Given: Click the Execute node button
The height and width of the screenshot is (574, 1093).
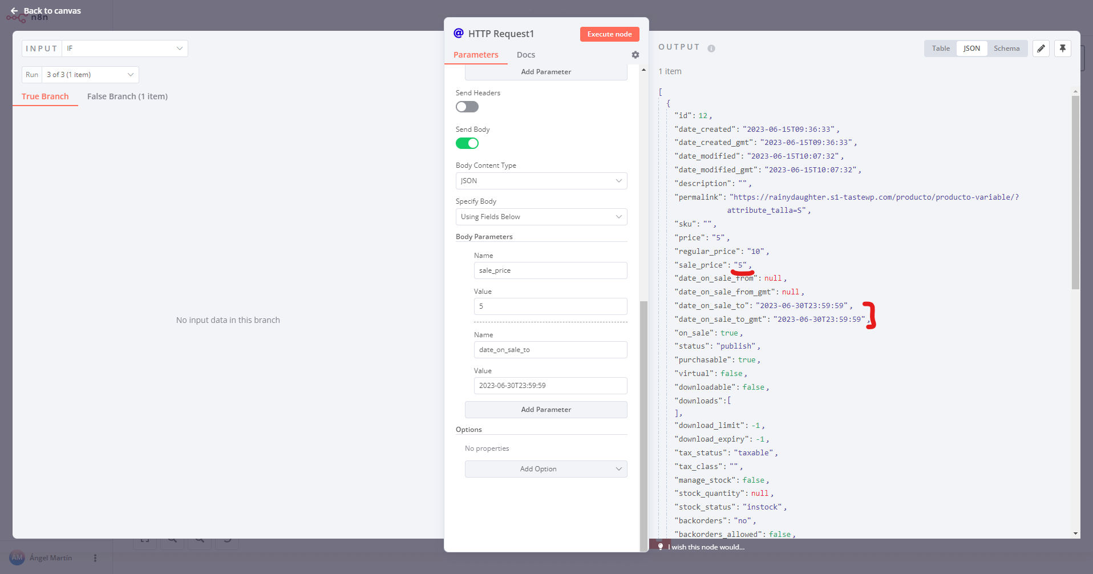Looking at the screenshot, I should 609,34.
